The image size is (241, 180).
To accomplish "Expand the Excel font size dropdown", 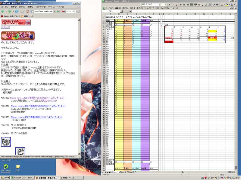I will pos(166,4).
